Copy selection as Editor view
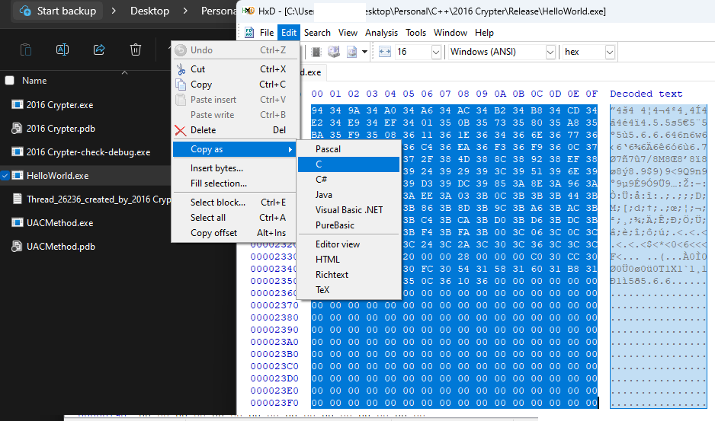This screenshot has height=421, width=715. 349,244
